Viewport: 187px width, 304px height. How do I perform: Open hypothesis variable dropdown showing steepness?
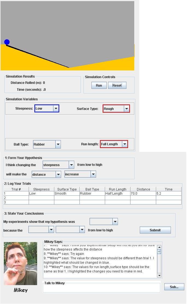(x=58, y=165)
